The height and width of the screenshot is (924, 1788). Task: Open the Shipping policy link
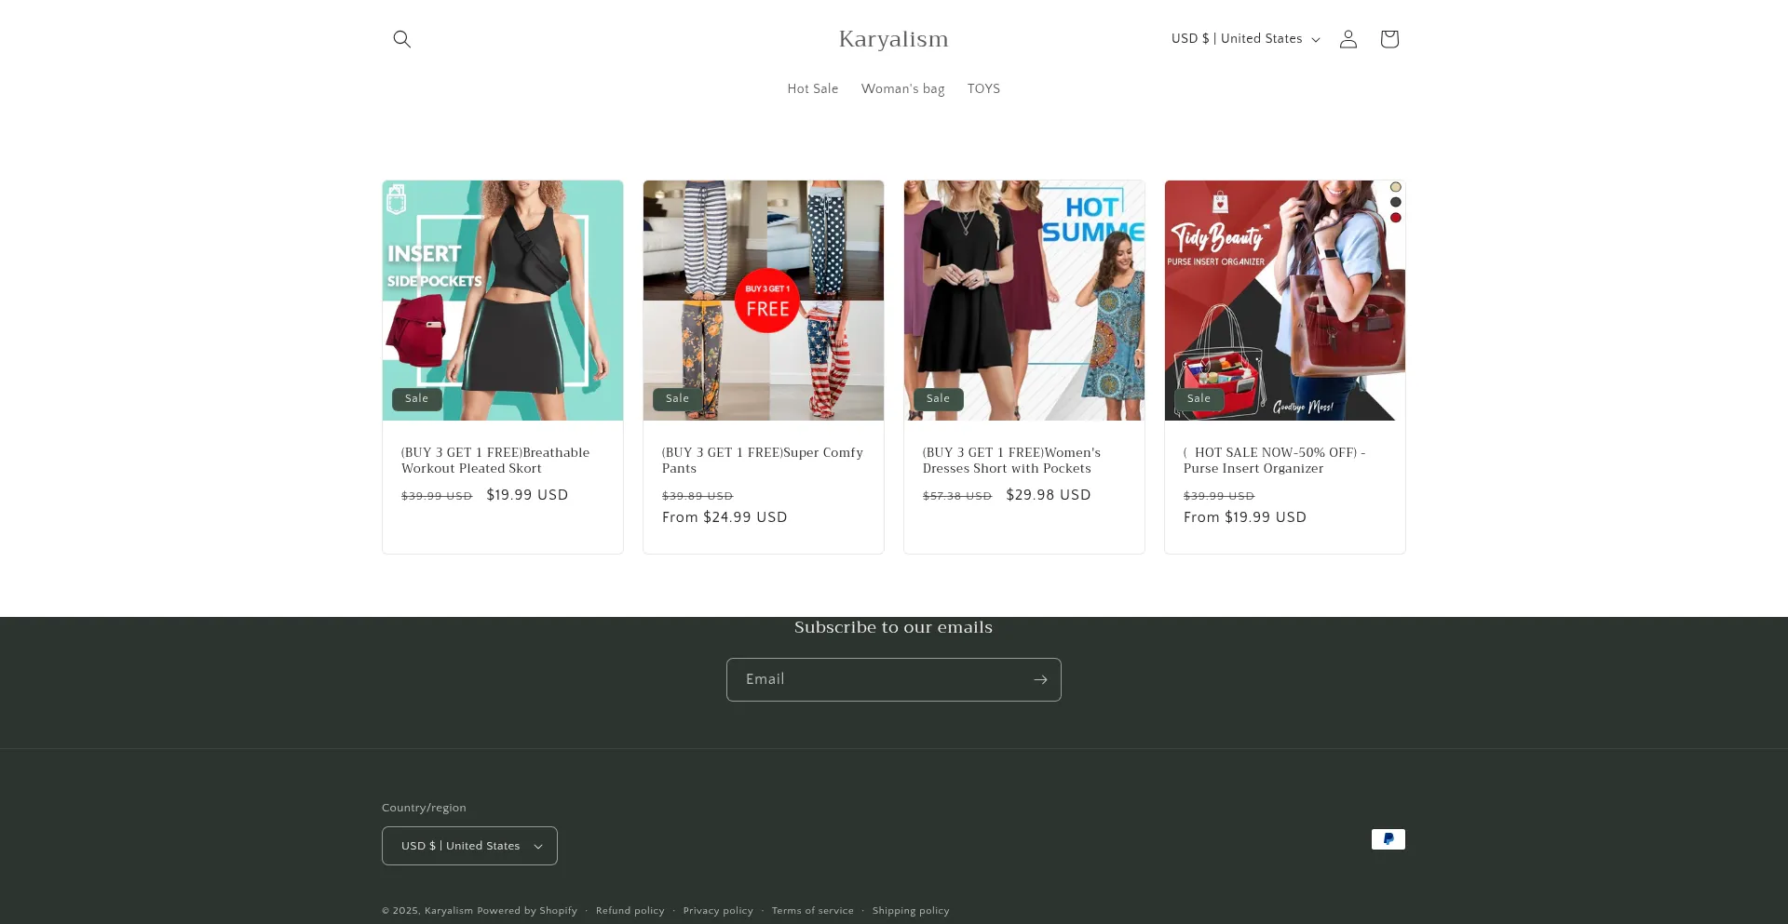click(910, 911)
